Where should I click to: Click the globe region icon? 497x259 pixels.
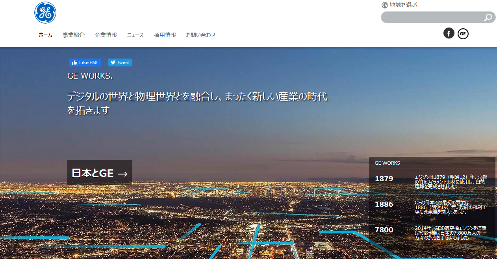[x=385, y=5]
